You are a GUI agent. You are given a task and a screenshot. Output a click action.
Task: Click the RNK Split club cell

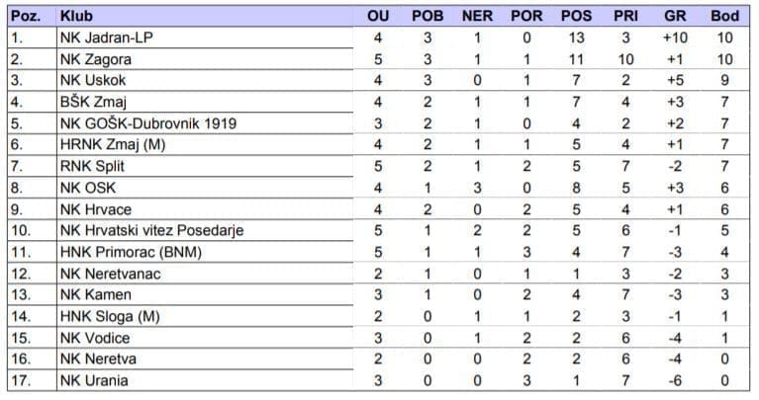click(x=92, y=166)
